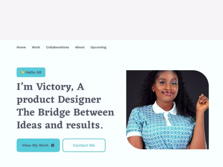The height and width of the screenshot is (167, 223).
Task: Navigate to the About page
Action: (80, 47)
